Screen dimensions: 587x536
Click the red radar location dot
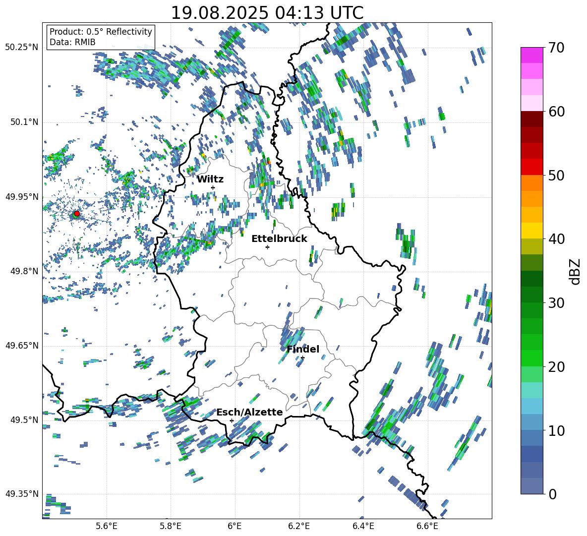point(77,213)
